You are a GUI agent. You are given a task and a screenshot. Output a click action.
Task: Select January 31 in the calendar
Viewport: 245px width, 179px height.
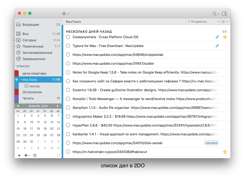32,142
